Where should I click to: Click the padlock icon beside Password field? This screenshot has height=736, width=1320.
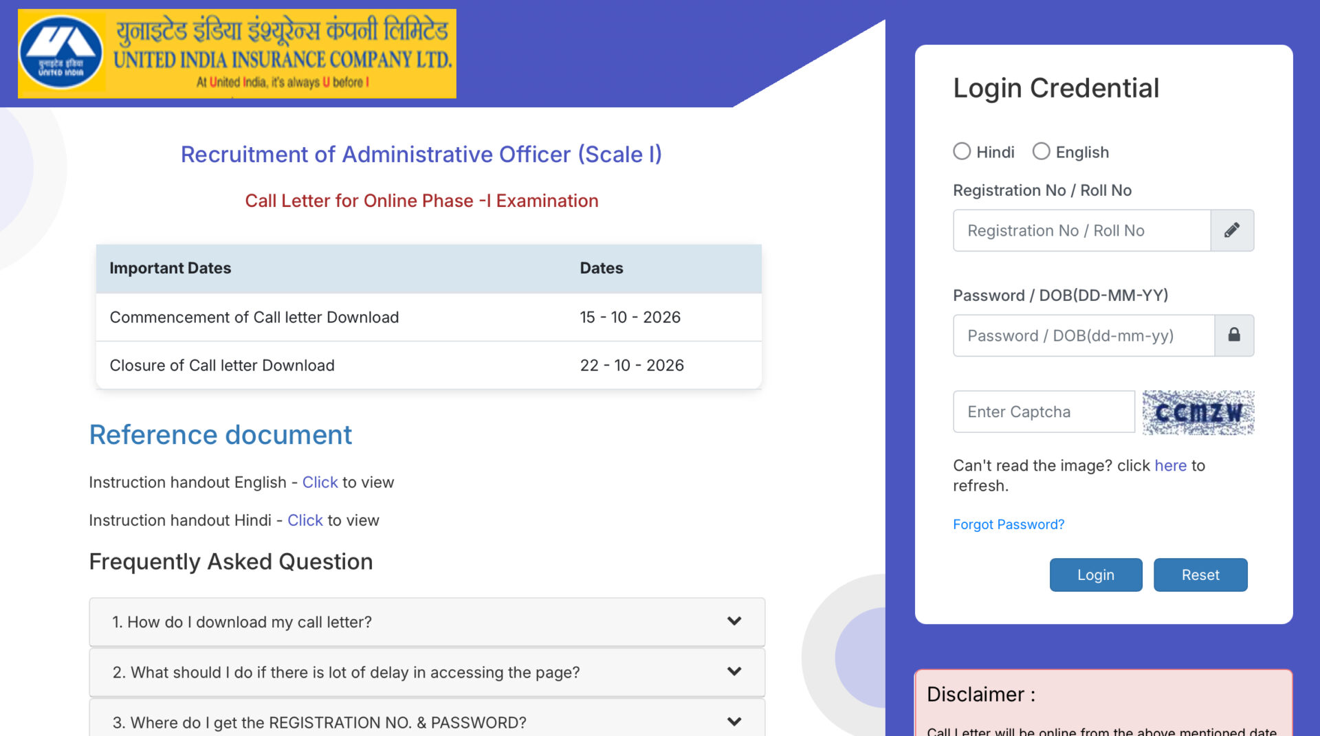point(1234,335)
